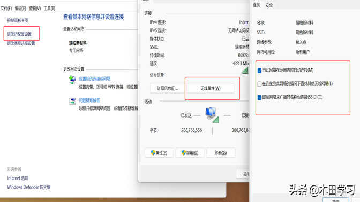Open the 工具(T) menu
Viewport: 360px width, 202px height.
coord(49,9)
